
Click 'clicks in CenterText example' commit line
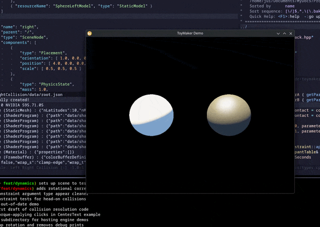50,215
